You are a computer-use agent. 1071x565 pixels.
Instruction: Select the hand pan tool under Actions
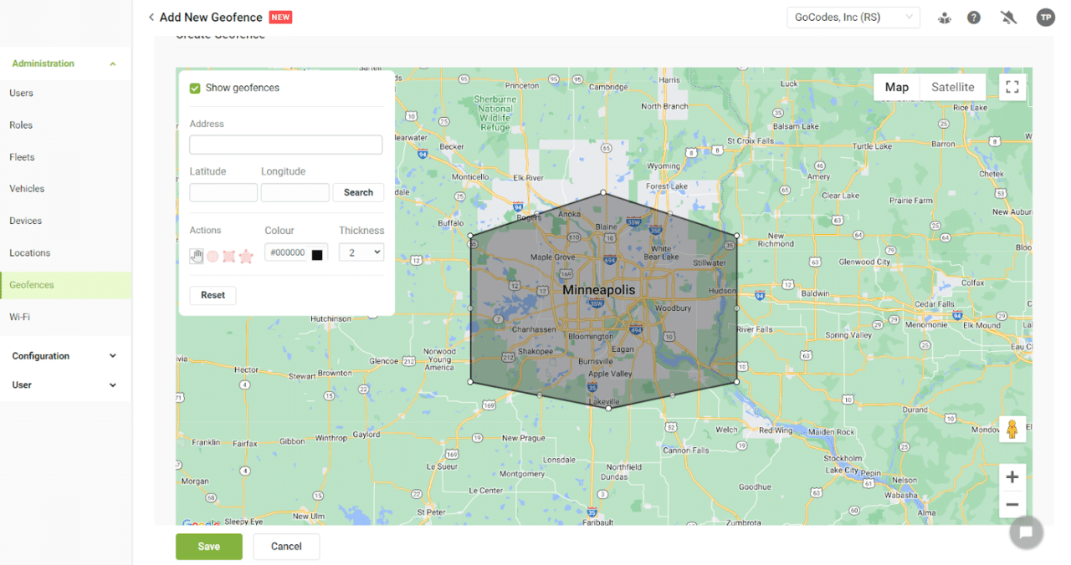click(196, 256)
